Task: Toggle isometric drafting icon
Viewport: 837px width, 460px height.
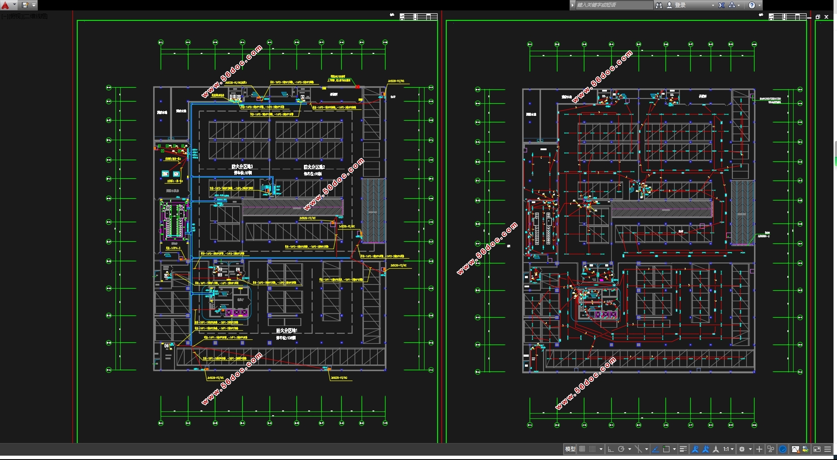Action: 638,449
